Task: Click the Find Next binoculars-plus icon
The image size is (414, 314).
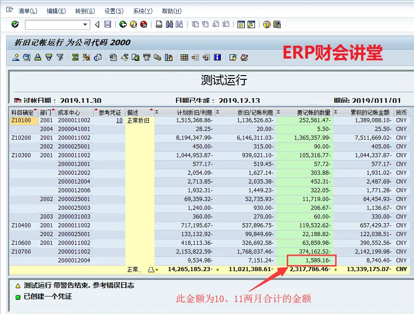Action: coord(179,24)
